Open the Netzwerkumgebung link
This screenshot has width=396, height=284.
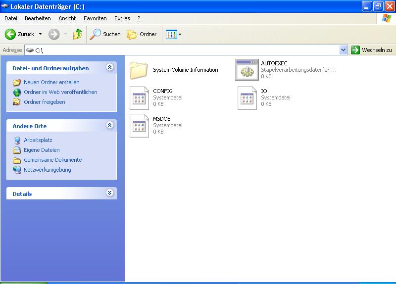(48, 170)
